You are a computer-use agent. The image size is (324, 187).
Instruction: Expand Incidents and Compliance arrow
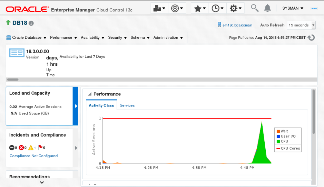[76, 148]
